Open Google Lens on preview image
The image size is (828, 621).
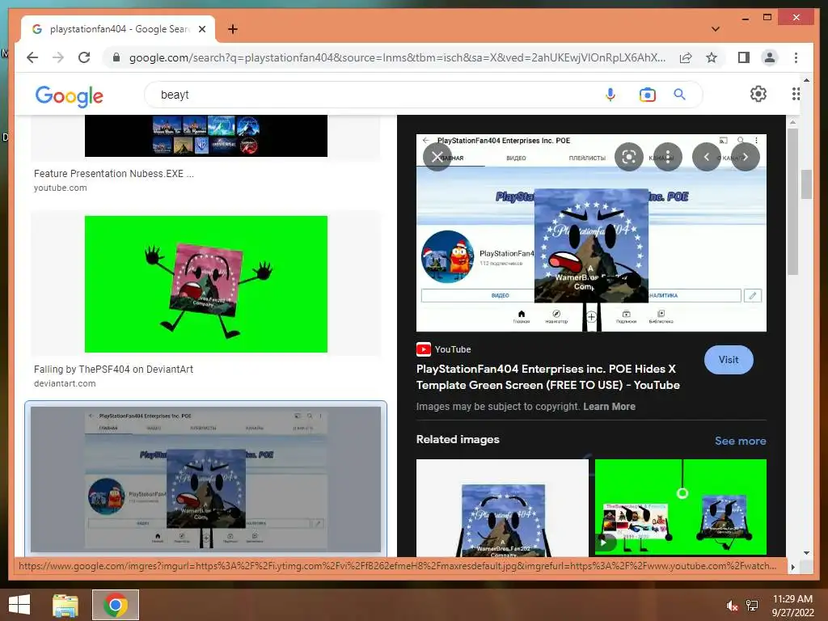[628, 157]
